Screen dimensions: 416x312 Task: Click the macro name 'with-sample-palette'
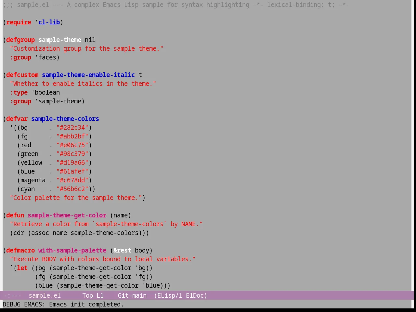pyautogui.click(x=72, y=250)
